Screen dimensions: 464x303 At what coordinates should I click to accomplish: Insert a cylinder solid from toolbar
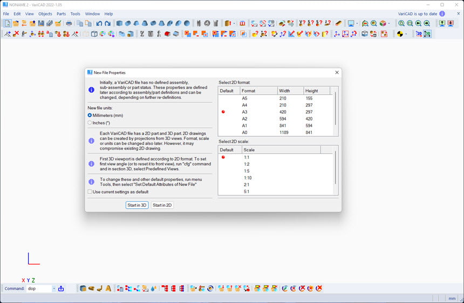click(x=128, y=23)
